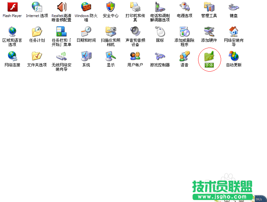The height and width of the screenshot is (202, 267).
Task: Open 打印机和传真 (Printers and Faxes)
Action: pyautogui.click(x=135, y=7)
